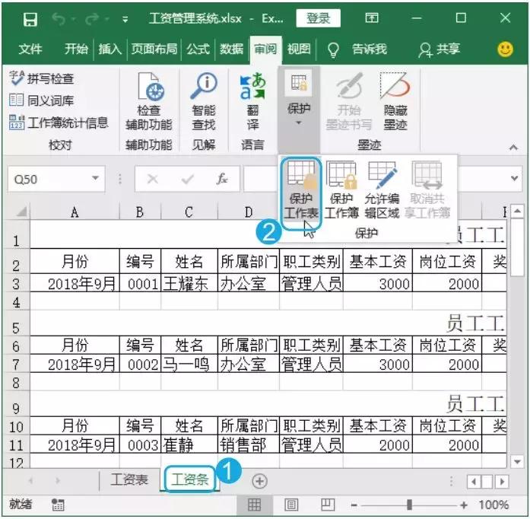Click cell with employee number 0002
This screenshot has height=519, width=530.
pos(140,365)
